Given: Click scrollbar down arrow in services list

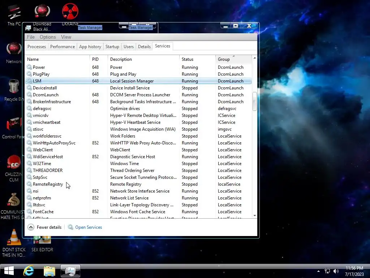Looking at the screenshot, I should (x=255, y=215).
